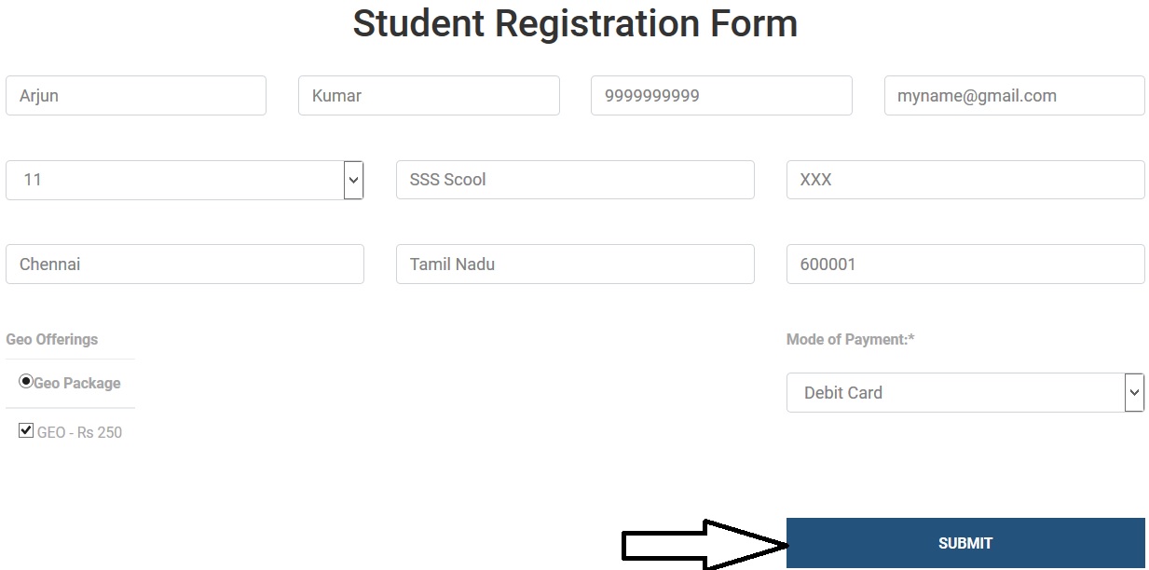Click the school name field SSS Scool

pos(575,180)
